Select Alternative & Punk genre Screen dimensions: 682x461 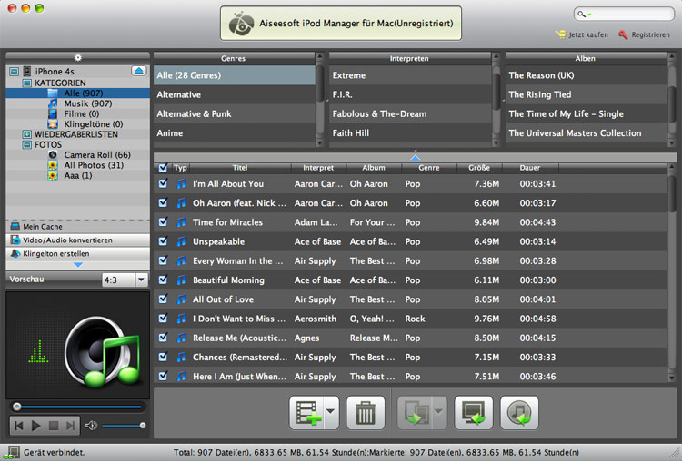tap(234, 113)
